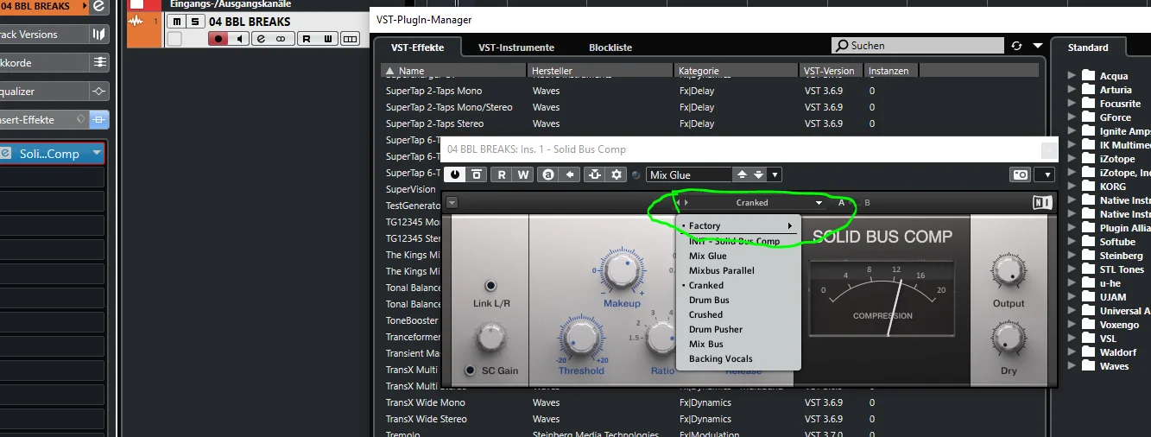The height and width of the screenshot is (437, 1151).
Task: Toggle the linked loop icon on the track
Action: (x=281, y=39)
